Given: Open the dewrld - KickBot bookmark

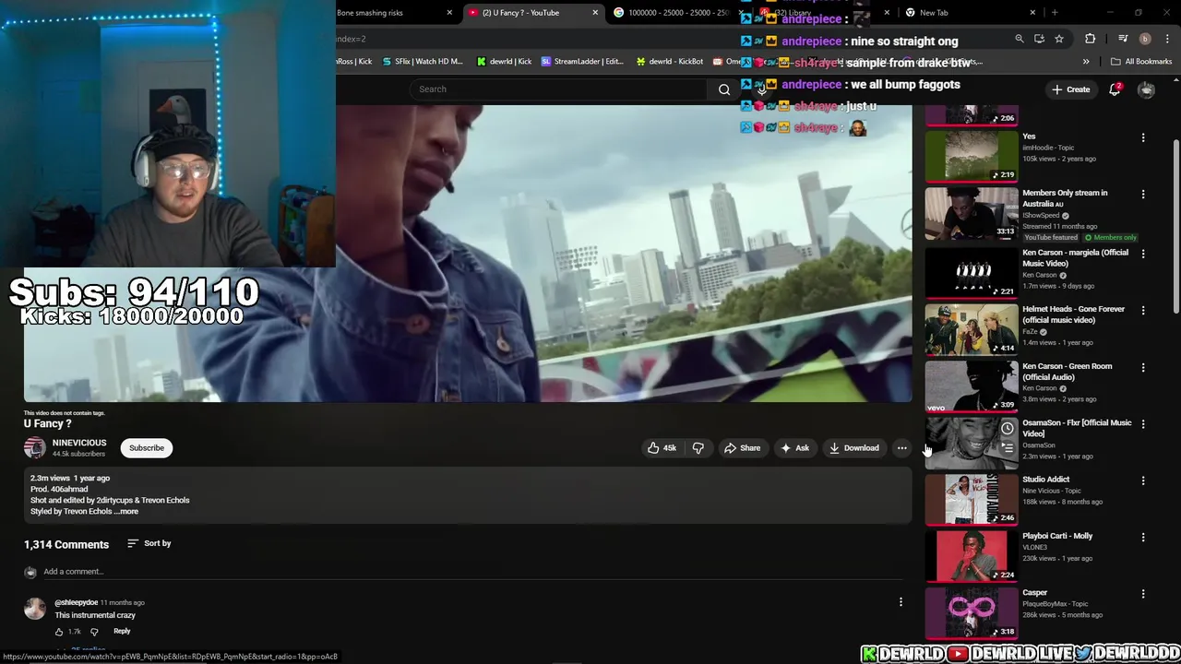Looking at the screenshot, I should point(669,62).
